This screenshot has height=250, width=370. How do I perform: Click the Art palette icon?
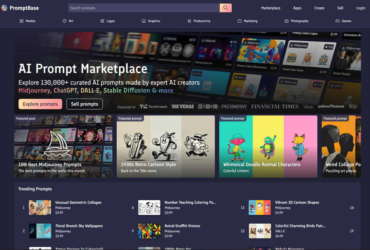click(x=65, y=21)
